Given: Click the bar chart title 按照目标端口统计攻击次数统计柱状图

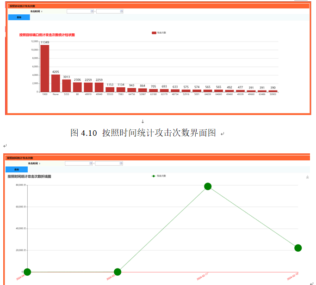Looking at the screenshot, I should (47, 35).
